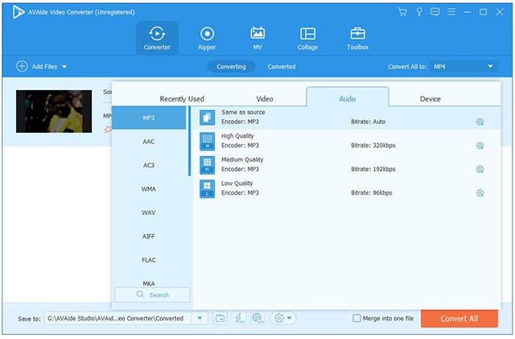Show the Converting list
Screen dimensions: 515x339
[231, 67]
